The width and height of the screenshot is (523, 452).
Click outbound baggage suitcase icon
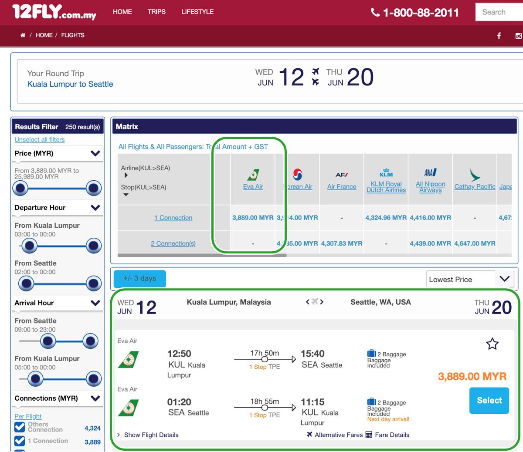pos(371,353)
